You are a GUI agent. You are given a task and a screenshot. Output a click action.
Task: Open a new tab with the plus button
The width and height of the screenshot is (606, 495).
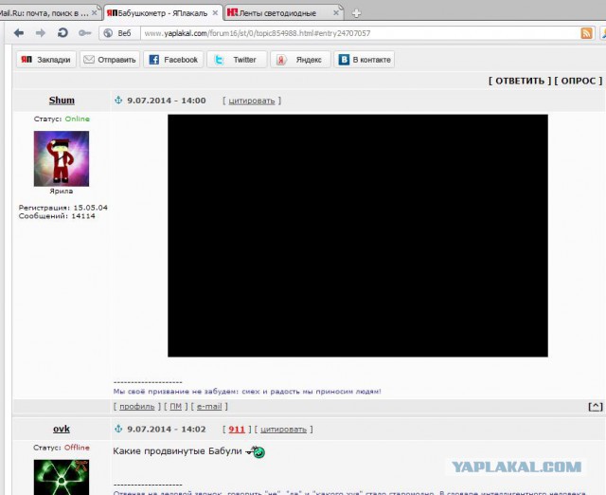pos(356,12)
